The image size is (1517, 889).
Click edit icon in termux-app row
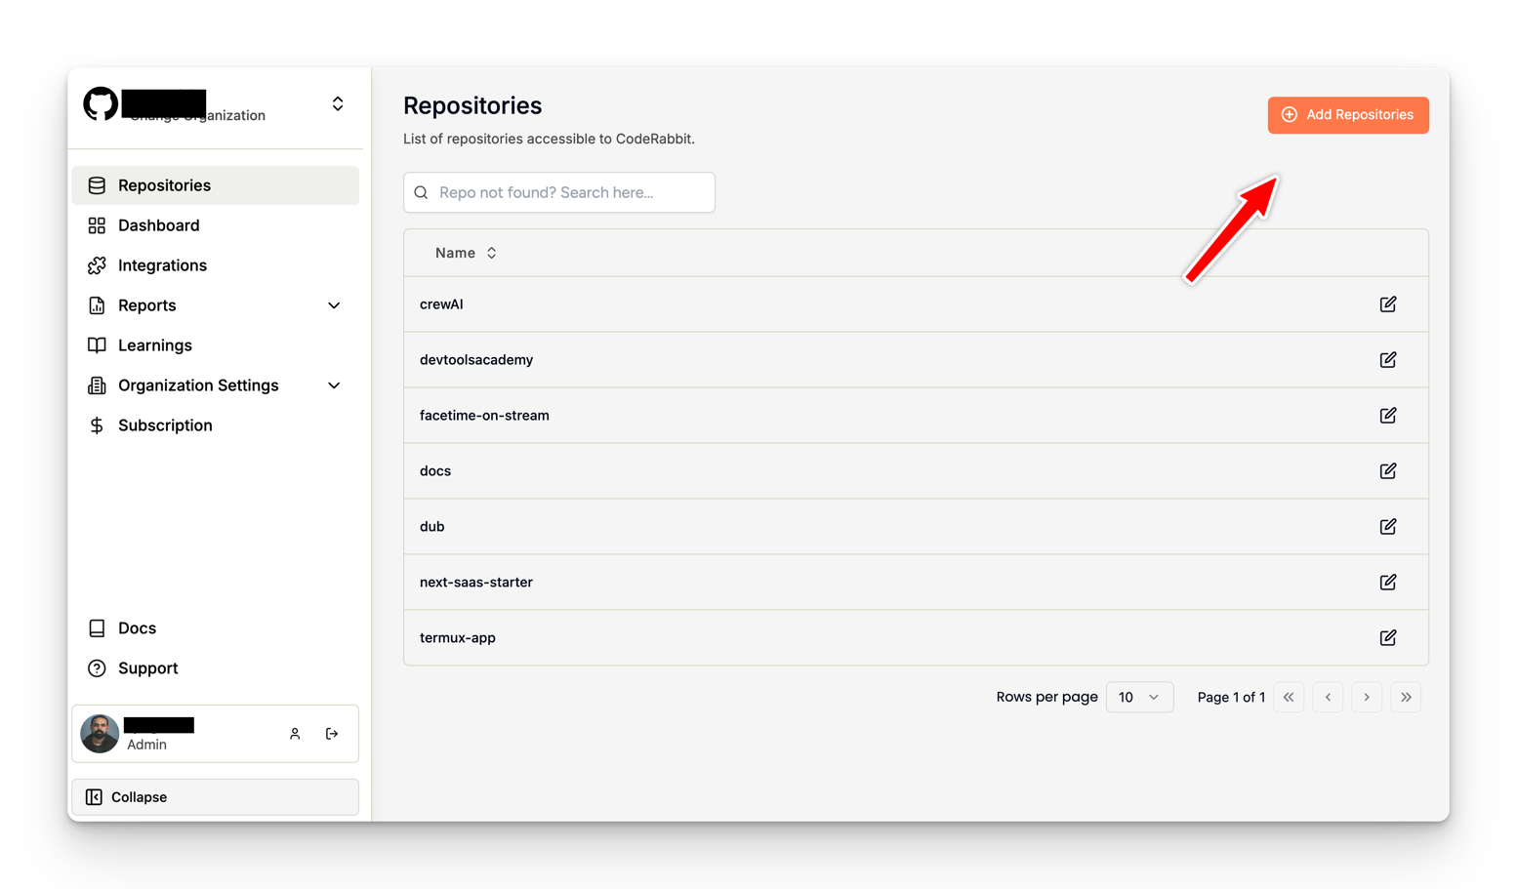1387,638
